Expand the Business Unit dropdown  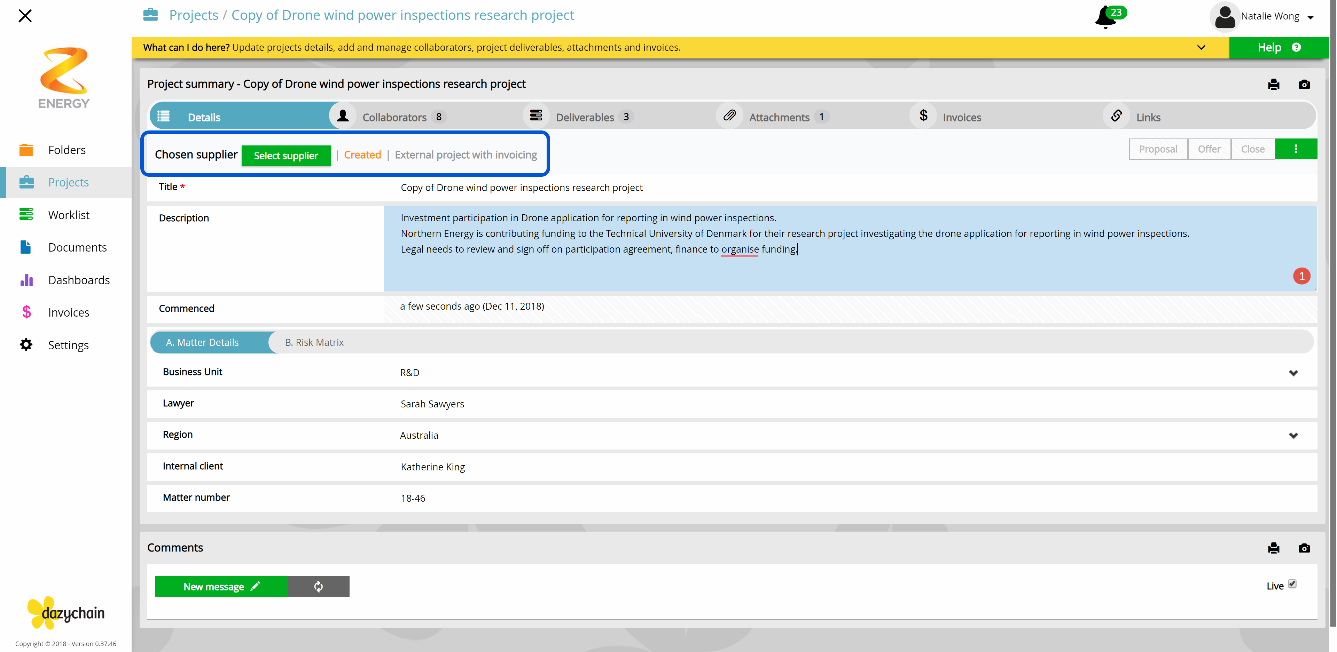coord(1293,373)
